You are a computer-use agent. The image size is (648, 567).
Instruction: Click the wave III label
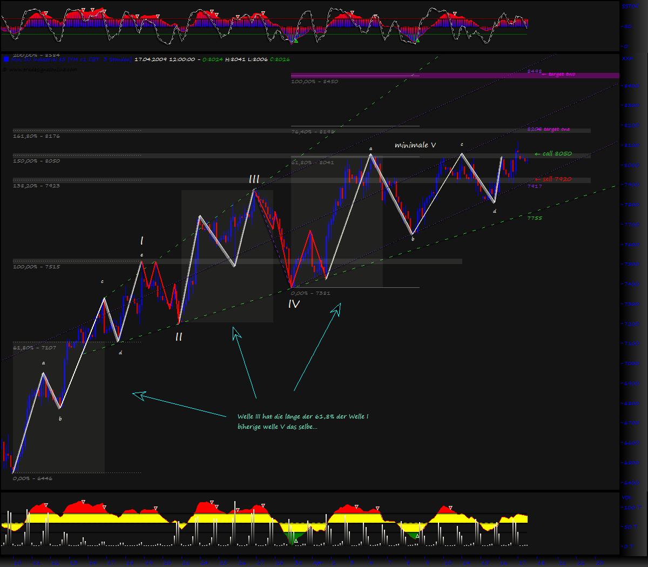(254, 179)
